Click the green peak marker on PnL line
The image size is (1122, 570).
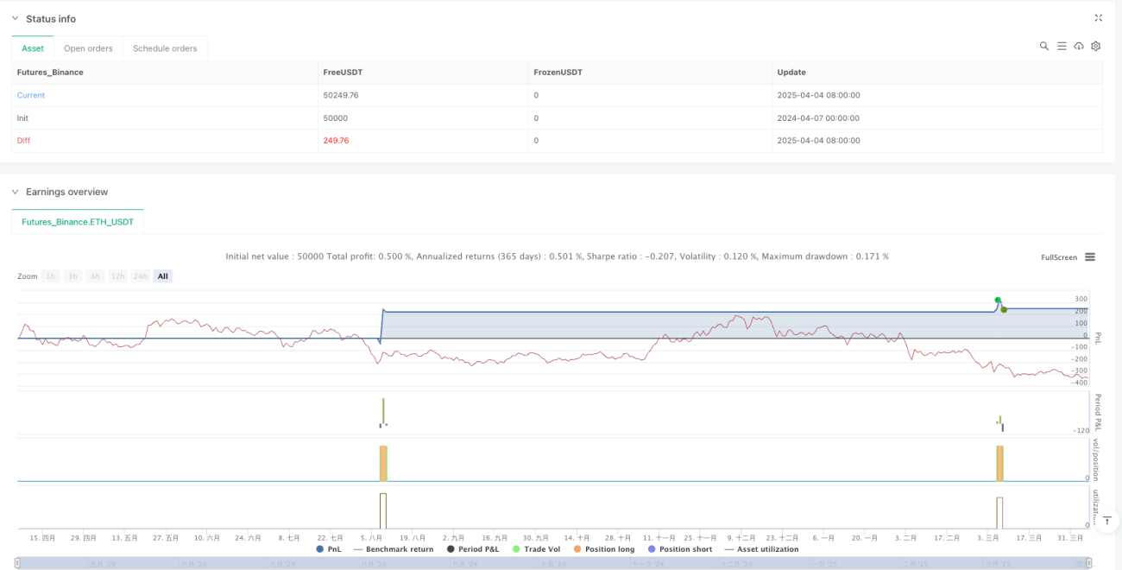tap(998, 300)
